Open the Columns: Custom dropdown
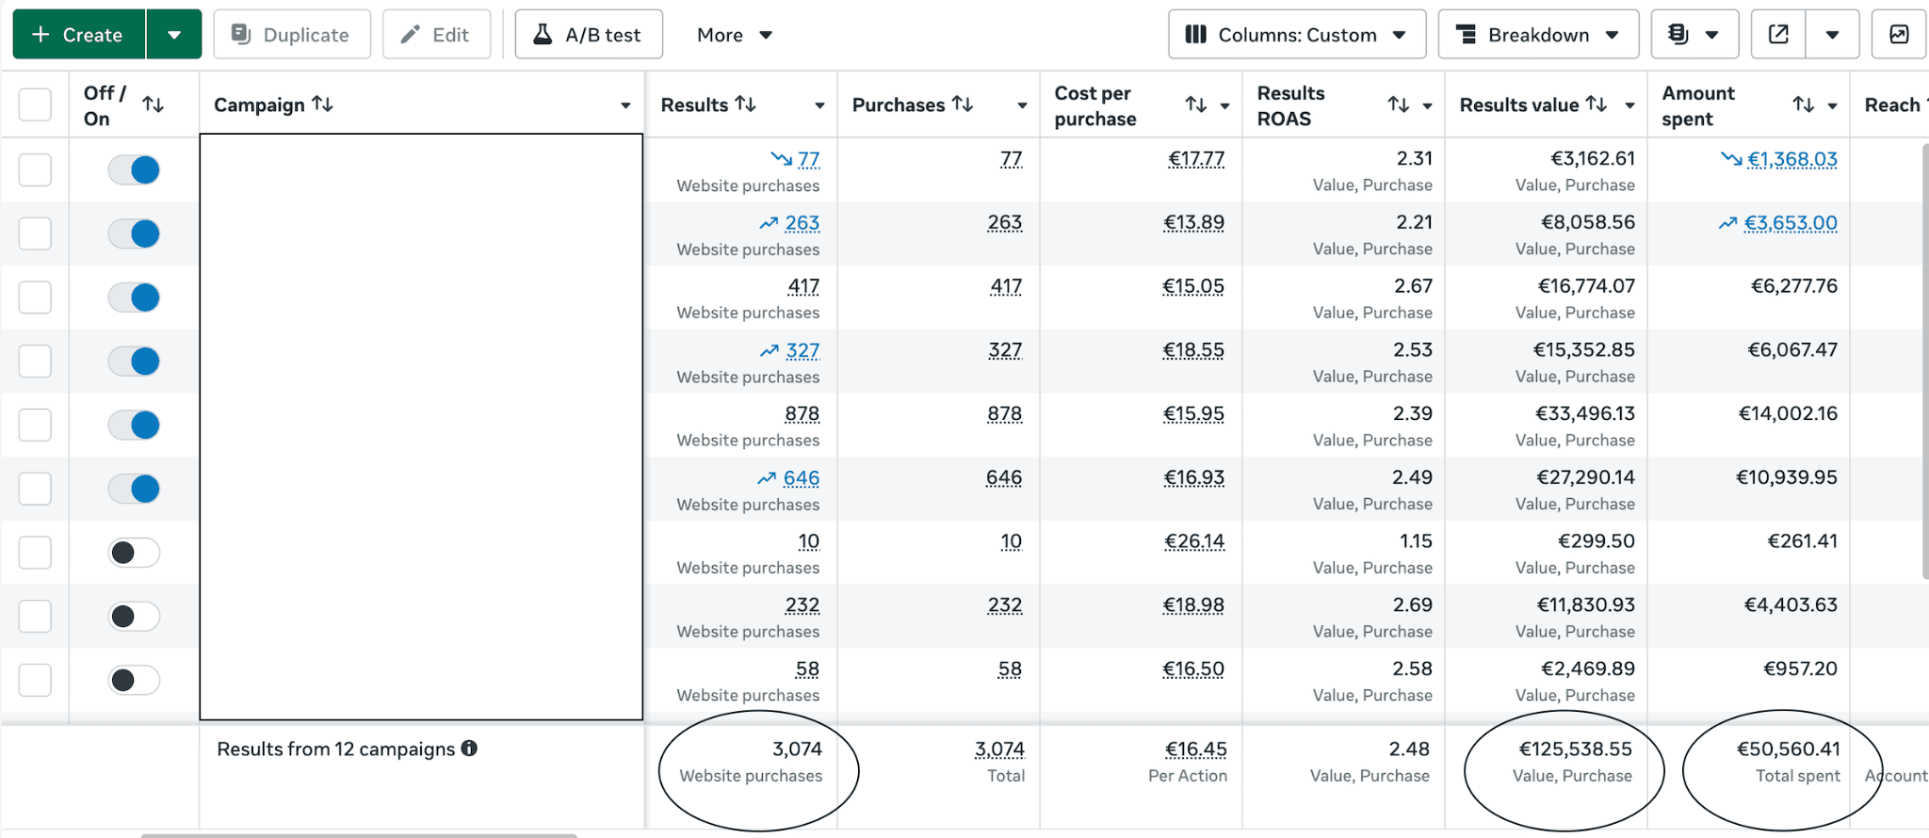Screen dimensions: 1929x838 tap(1297, 35)
